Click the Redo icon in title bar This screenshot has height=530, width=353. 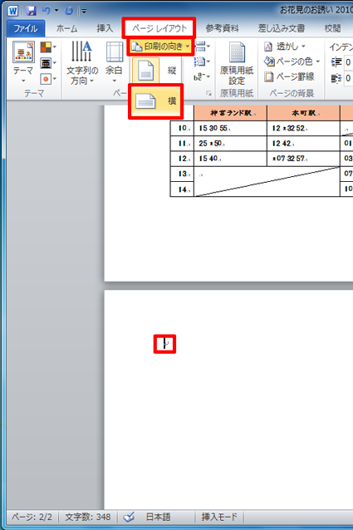click(69, 11)
